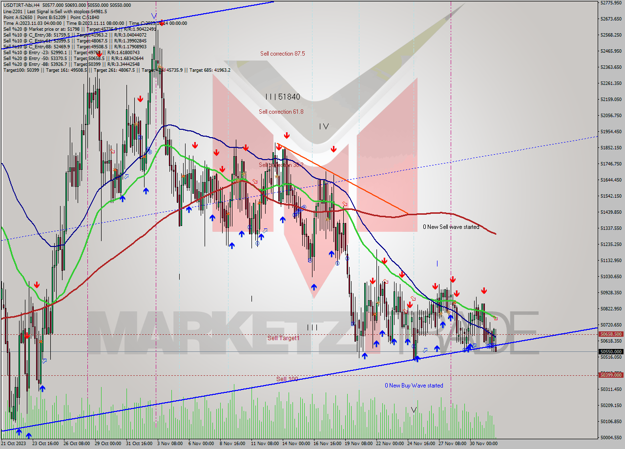Click the '30 Nov 00:00' time axis label
Screen dimensions: 625x449
point(484,444)
